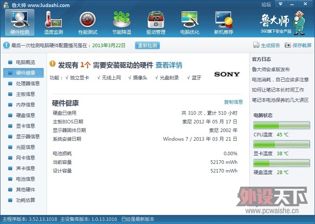Screen dimensions: 315x224
Task: Open 电脑优化 PC optimization
Action: click(x=190, y=22)
